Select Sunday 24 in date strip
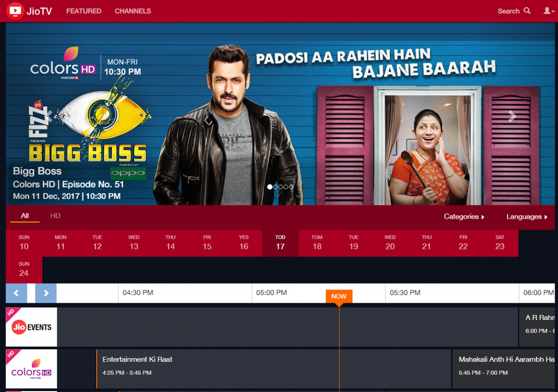Screen dimensions: 558x392 point(24,270)
